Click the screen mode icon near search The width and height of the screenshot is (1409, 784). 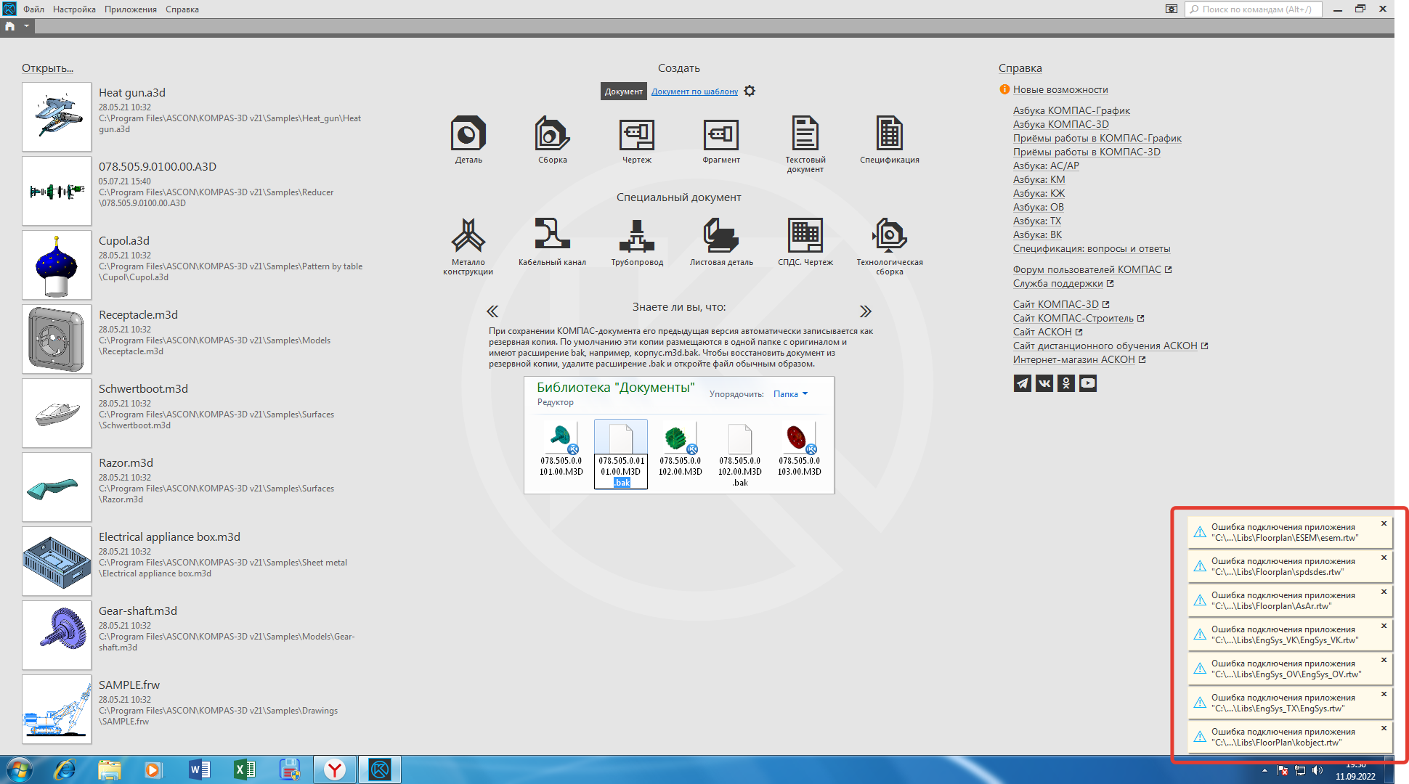tap(1172, 9)
